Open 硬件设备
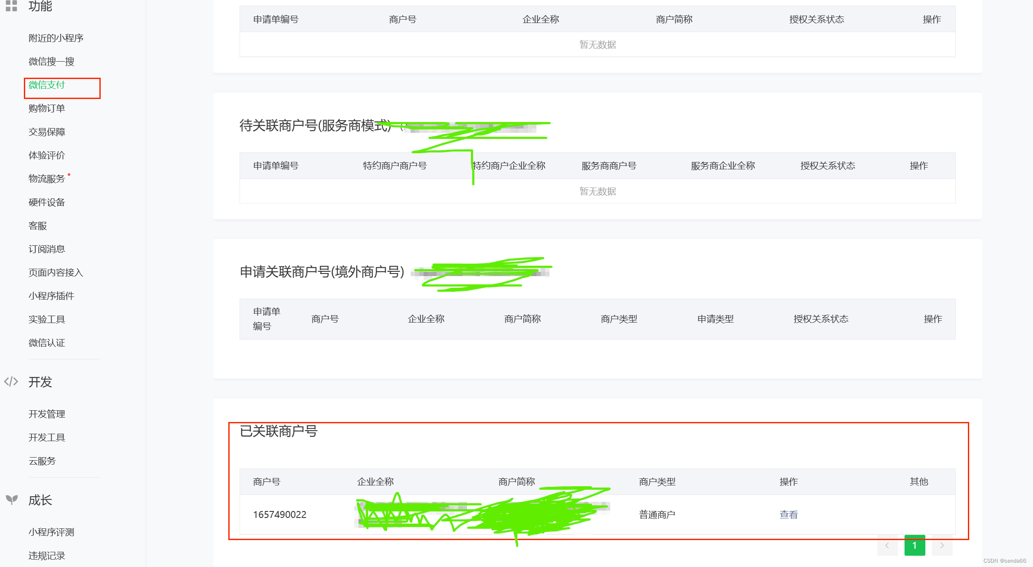1033x567 pixels. (x=47, y=202)
